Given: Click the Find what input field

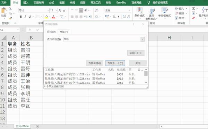Looking at the screenshot, I should pyautogui.click(x=102, y=39).
